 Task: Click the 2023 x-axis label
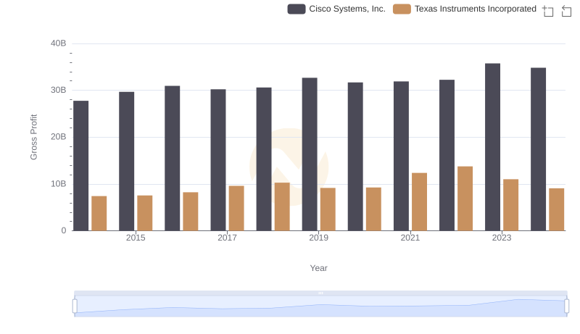click(x=502, y=238)
